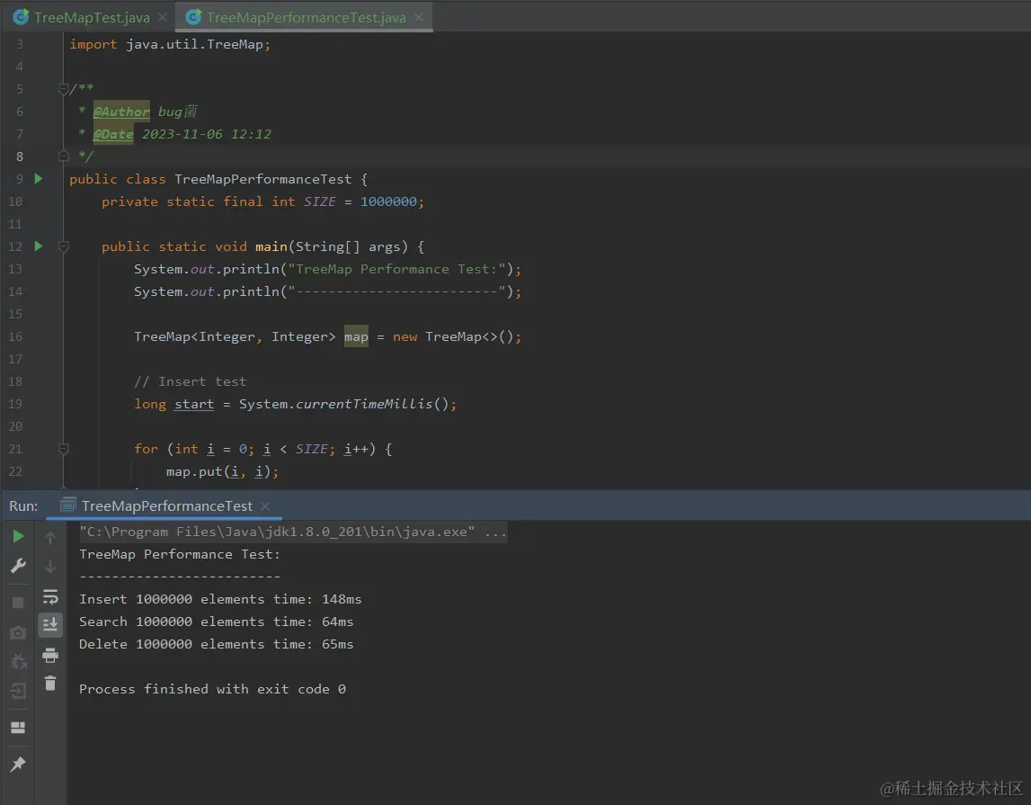Restore layout in Run panel
Screen dimensions: 1031x805
pyautogui.click(x=18, y=728)
